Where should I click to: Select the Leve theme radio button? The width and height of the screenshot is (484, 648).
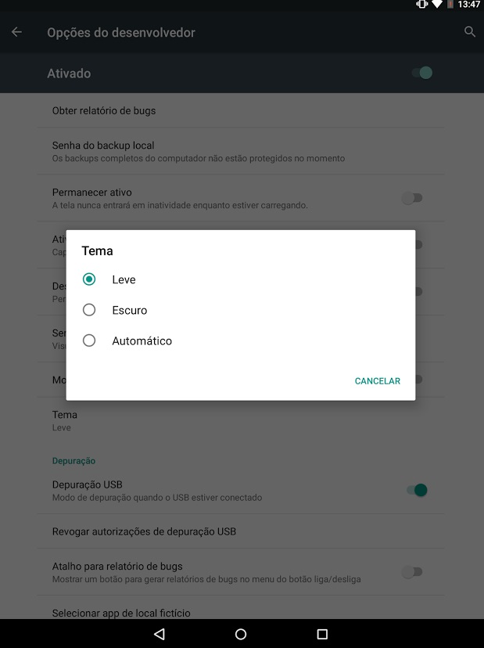tap(89, 279)
